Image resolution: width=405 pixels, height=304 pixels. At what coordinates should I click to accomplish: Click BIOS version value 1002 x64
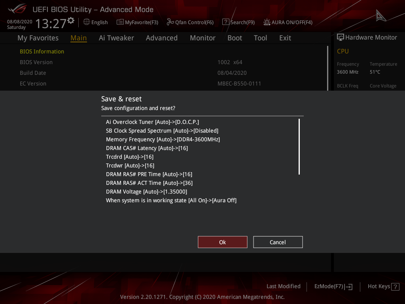(x=230, y=62)
